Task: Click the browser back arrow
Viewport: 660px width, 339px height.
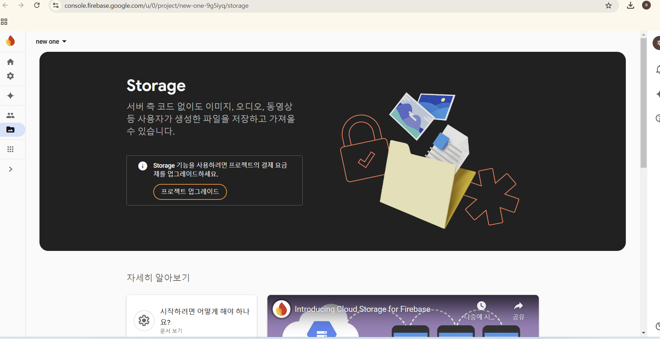Action: (x=5, y=5)
